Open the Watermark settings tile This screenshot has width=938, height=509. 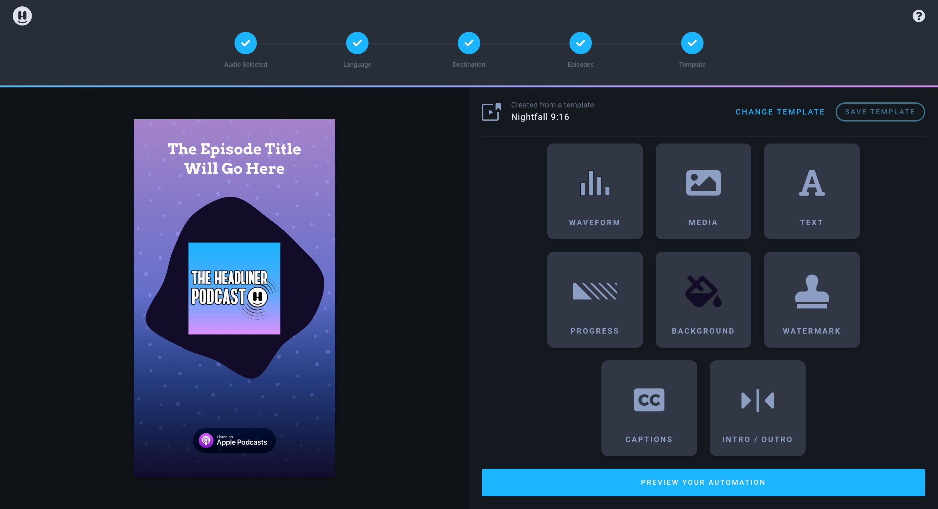tap(812, 300)
